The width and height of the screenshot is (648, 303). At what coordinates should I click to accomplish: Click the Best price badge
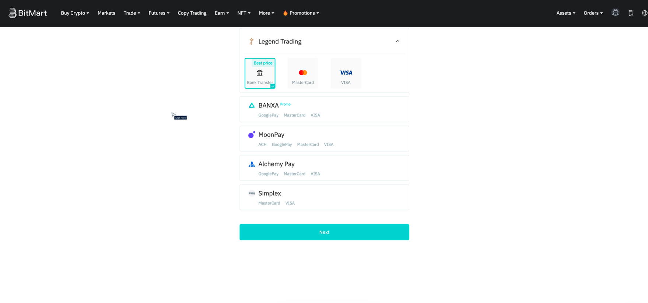pyautogui.click(x=263, y=63)
